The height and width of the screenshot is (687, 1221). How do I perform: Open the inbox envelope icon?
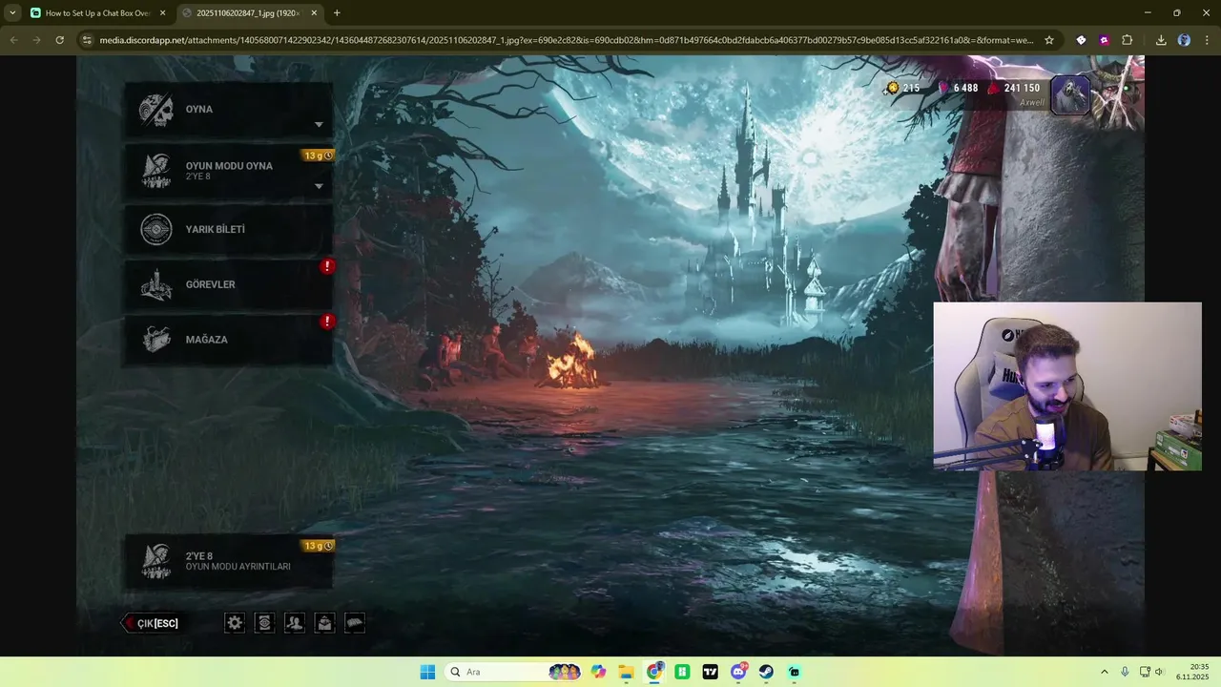coord(324,623)
